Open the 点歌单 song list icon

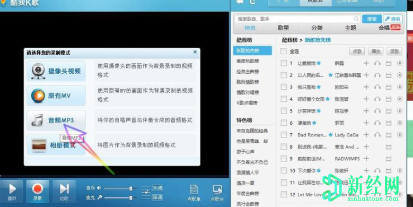194,193
